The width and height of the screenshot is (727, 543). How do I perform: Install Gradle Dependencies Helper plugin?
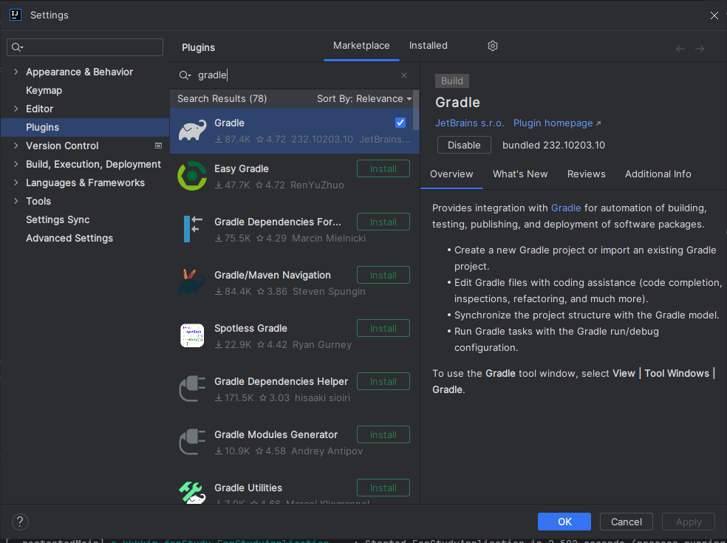point(383,381)
